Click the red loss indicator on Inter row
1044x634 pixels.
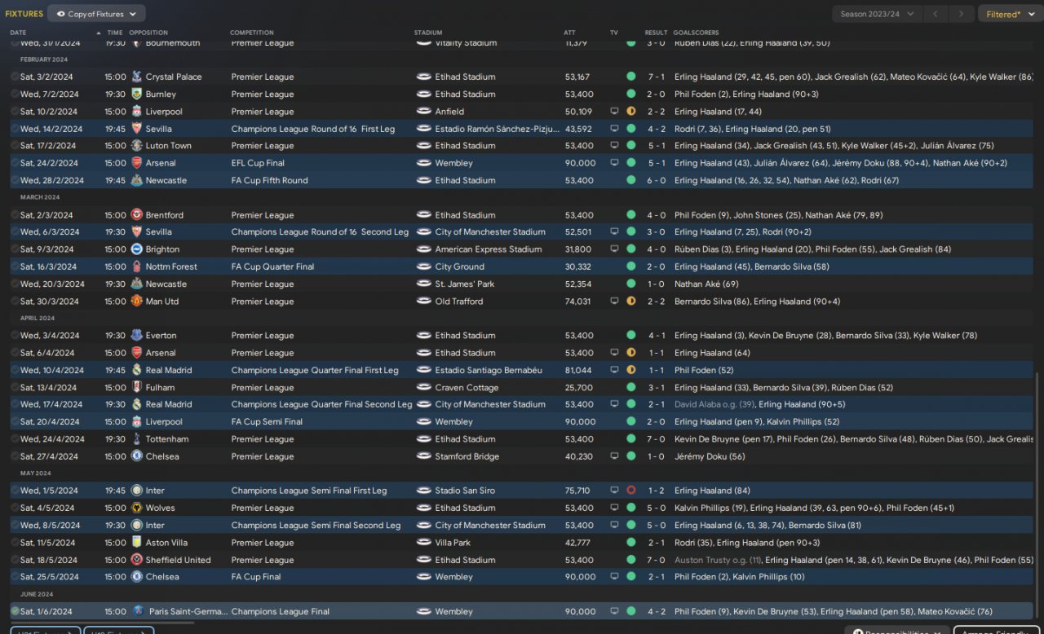click(x=630, y=491)
